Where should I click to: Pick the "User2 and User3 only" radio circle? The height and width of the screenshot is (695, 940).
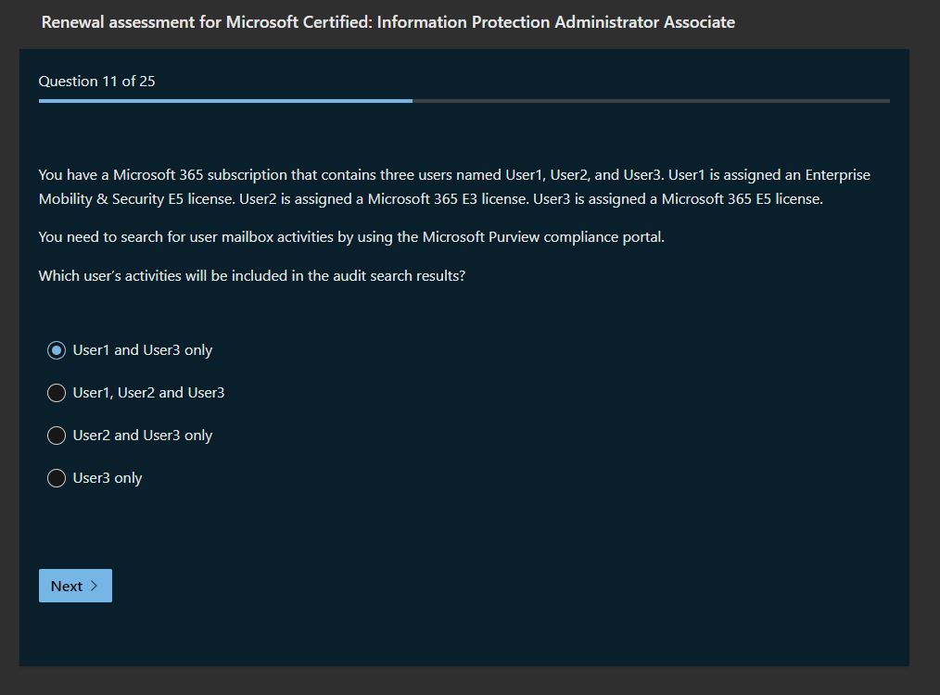coord(57,436)
